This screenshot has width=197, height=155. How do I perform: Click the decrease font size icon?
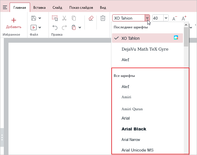coord(174,18)
